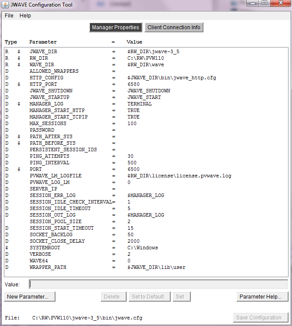This screenshot has width=292, height=326.
Task: Select the SYSTEMROOT parameter row
Action: pyautogui.click(x=45, y=248)
